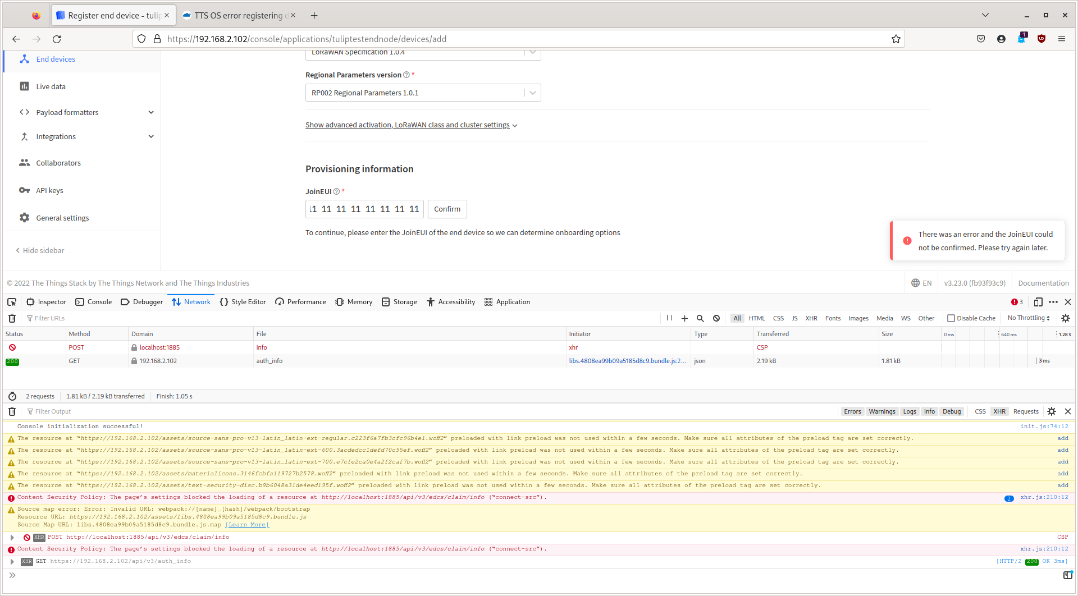Go back with the browser back arrow
The image size is (1078, 596).
pyautogui.click(x=16, y=39)
